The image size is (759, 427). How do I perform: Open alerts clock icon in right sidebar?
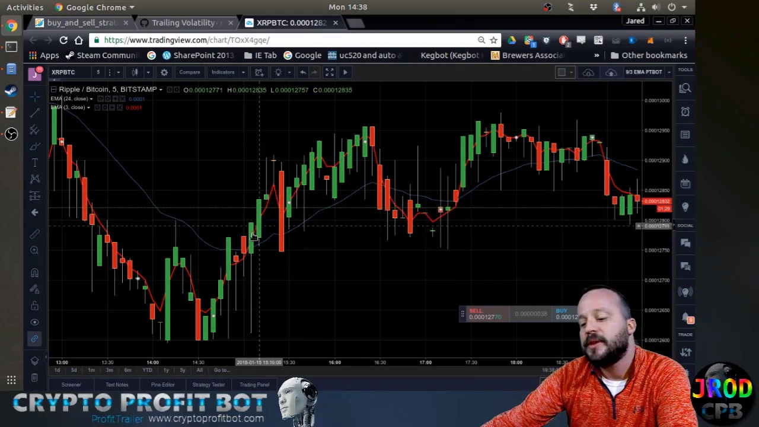coord(685,111)
